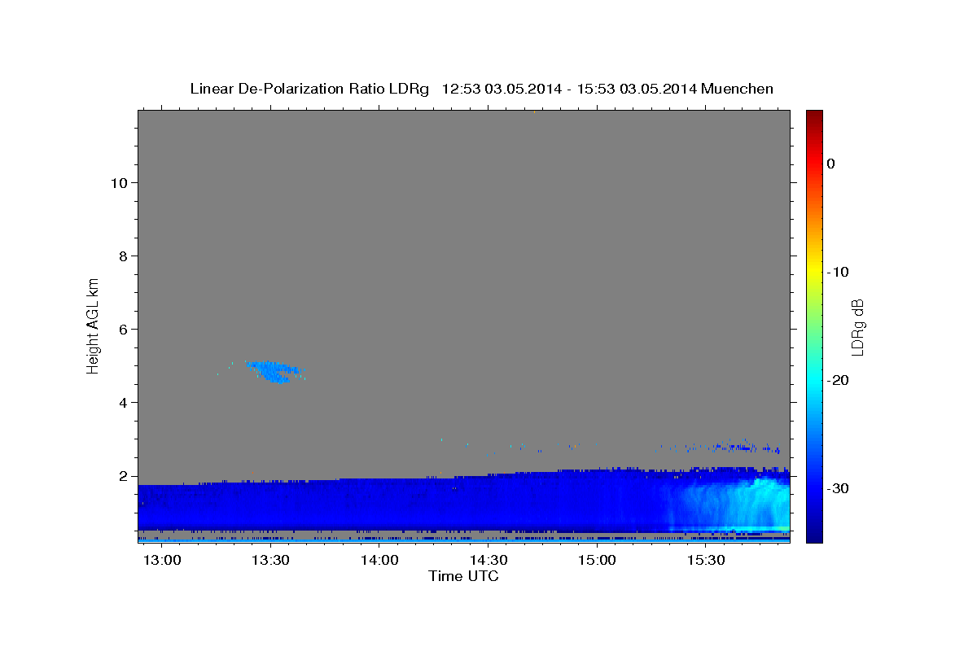
Task: Click the 'Time UTC' axis label
Action: 463,576
